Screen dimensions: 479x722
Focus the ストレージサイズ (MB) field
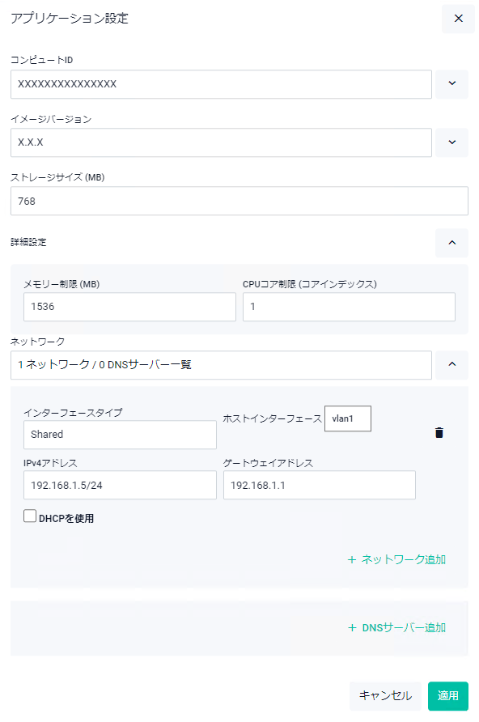pos(239,201)
